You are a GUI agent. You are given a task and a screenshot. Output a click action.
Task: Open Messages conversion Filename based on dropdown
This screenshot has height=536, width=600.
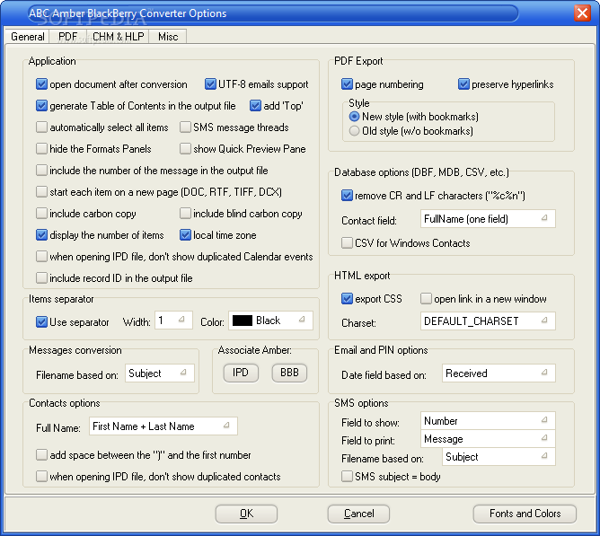coord(160,373)
